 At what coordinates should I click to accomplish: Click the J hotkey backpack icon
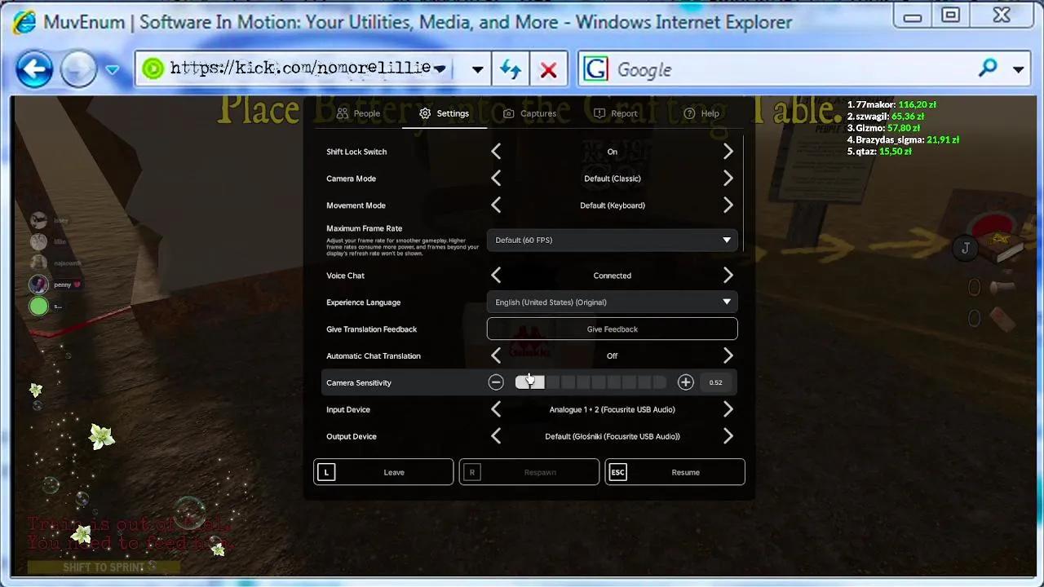966,248
